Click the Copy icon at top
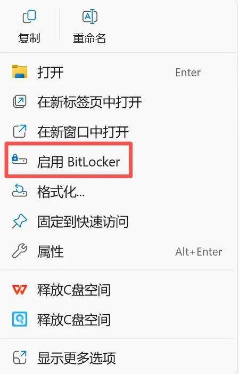The image size is (239, 374). [x=29, y=17]
